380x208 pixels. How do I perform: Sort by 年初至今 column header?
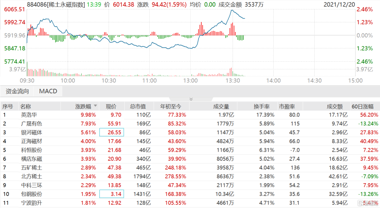pos(171,106)
